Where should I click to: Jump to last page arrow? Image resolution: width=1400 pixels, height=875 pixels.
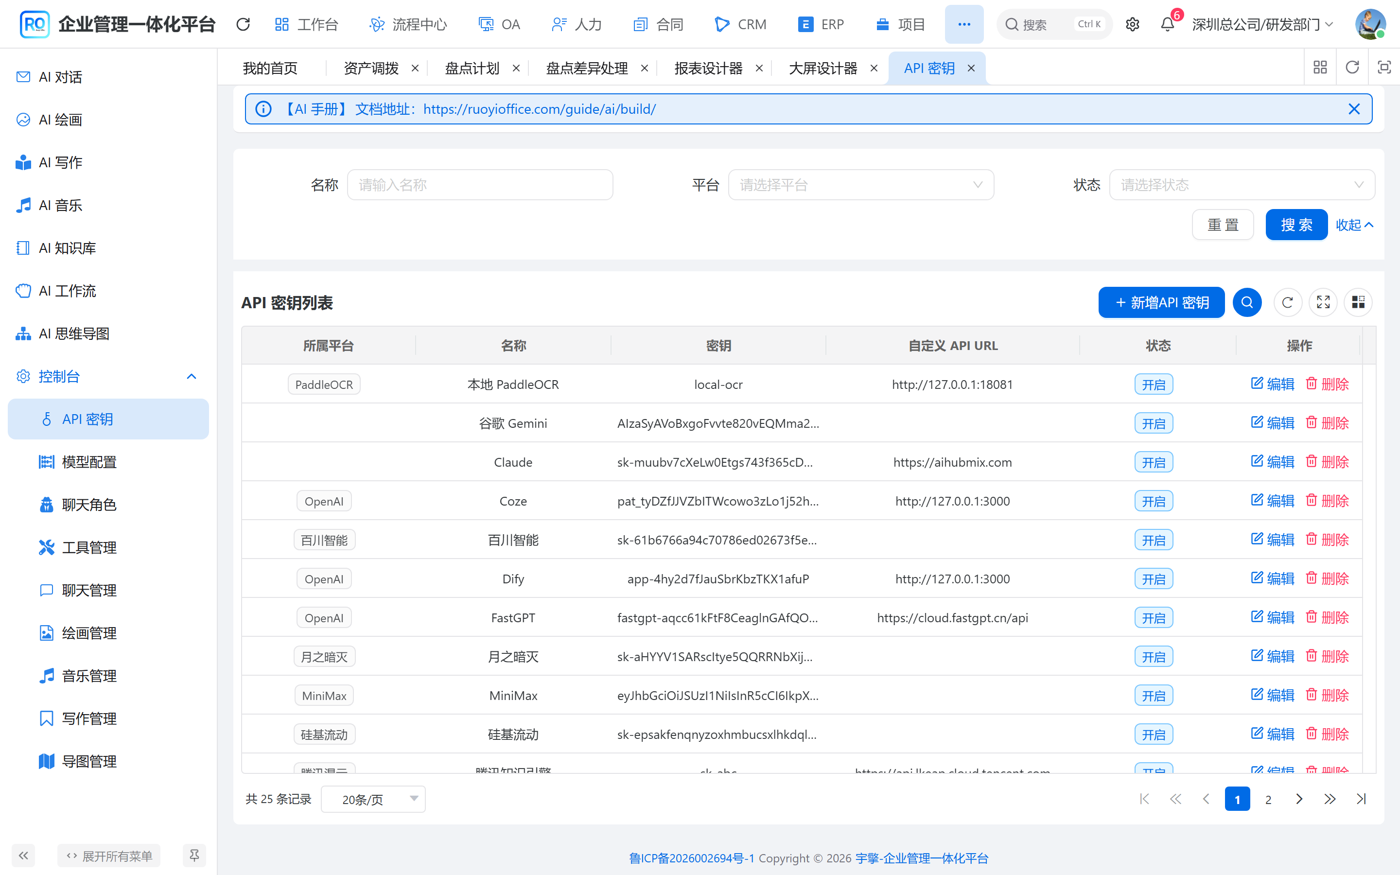[x=1361, y=799]
